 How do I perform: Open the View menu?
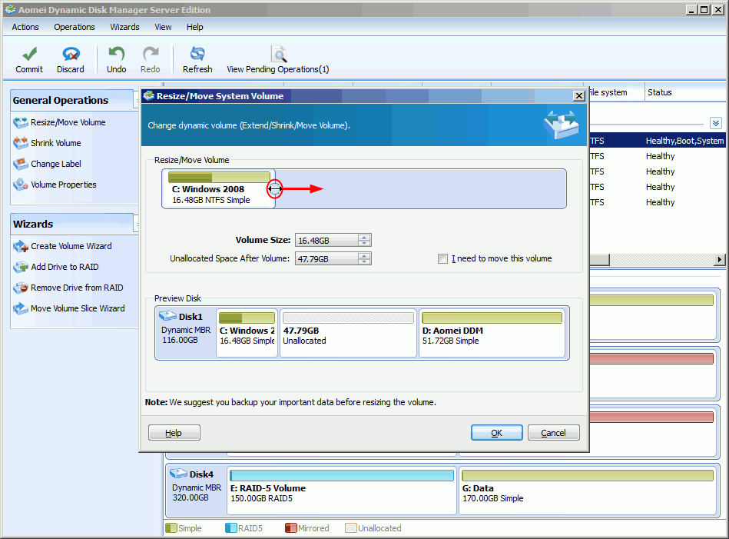point(163,27)
